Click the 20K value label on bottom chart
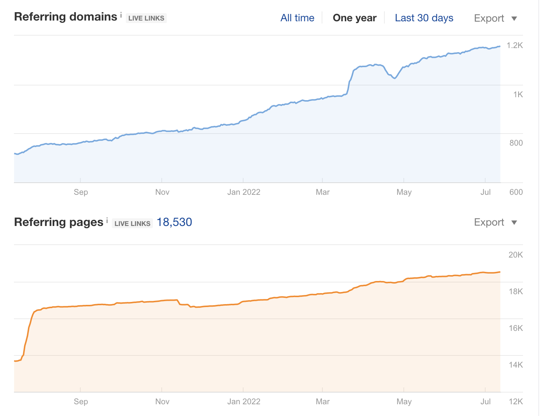Screen dimensions: 545x416 pos(516,255)
